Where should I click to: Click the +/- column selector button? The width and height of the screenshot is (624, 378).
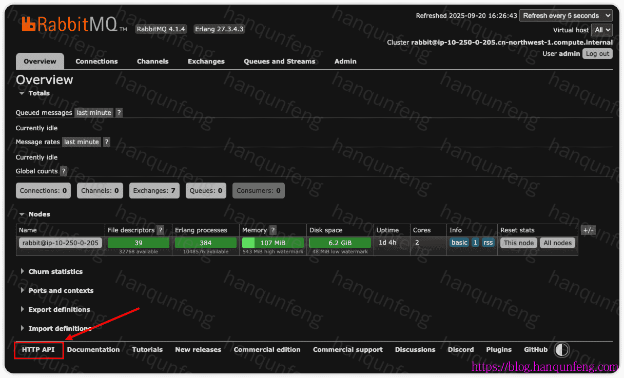[x=588, y=230]
